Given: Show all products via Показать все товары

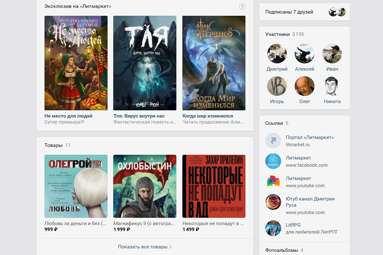Looking at the screenshot, I should click(x=142, y=247).
